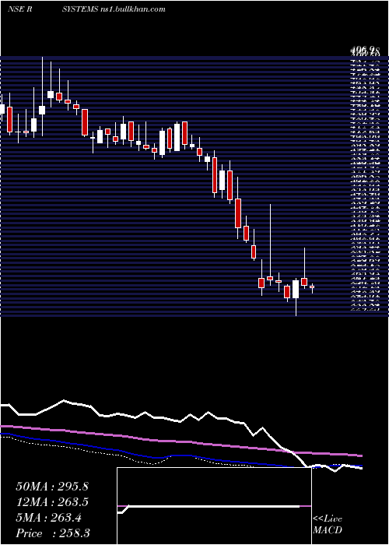Click the Price : 258.3 label

click(x=53, y=533)
